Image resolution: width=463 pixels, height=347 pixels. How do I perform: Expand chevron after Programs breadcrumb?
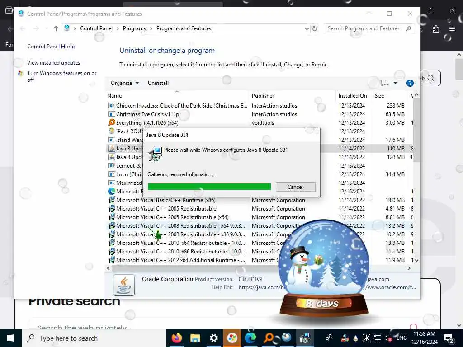pos(151,28)
